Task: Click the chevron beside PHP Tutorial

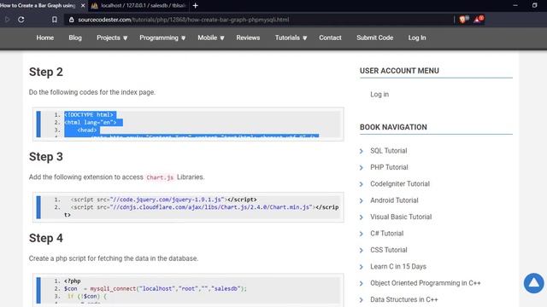Action: (x=362, y=167)
